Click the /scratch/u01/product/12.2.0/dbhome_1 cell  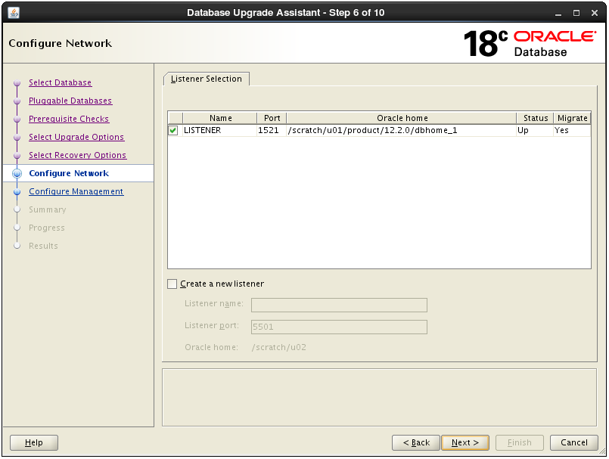point(402,131)
